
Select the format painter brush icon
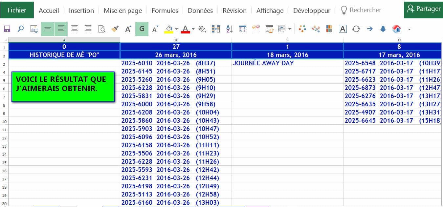click(x=115, y=29)
